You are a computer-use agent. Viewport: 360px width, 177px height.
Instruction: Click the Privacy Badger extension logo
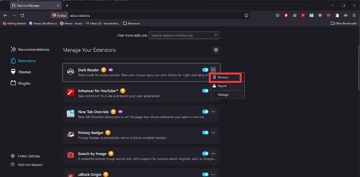click(x=70, y=134)
